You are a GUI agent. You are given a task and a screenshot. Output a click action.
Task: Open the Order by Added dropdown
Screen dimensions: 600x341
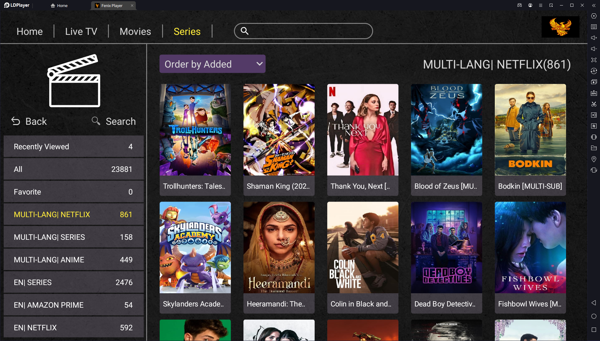point(213,64)
